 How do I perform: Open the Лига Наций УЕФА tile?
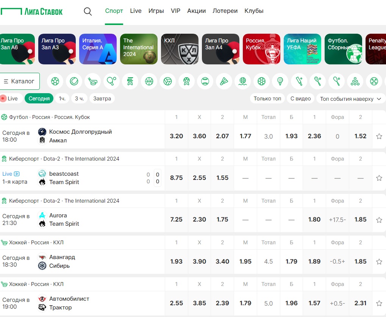[303, 49]
